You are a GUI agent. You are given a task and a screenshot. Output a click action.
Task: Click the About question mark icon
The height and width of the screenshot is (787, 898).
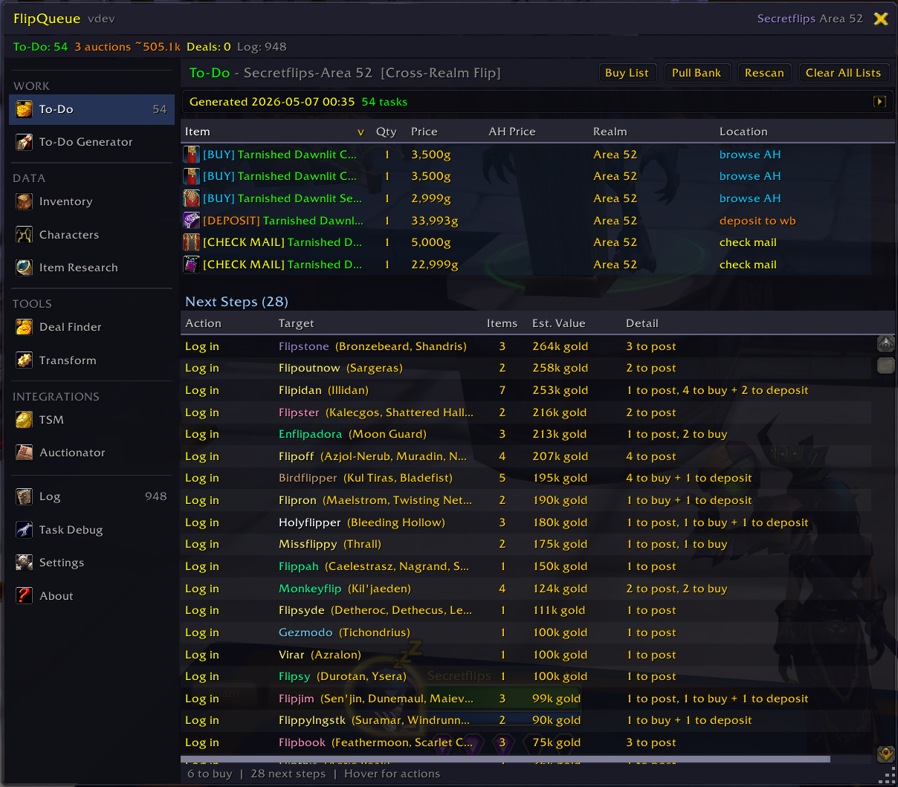25,596
